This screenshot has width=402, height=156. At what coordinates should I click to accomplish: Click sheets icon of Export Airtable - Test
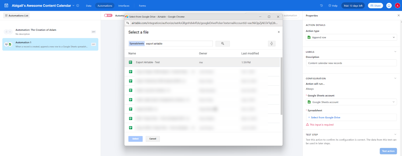pyautogui.click(x=131, y=62)
